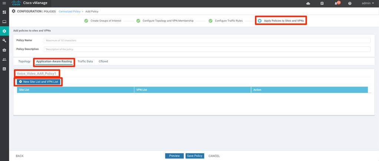Click Voice_Video_AAR_Policy1 policy name
This screenshot has width=379, height=161.
tap(36, 73)
